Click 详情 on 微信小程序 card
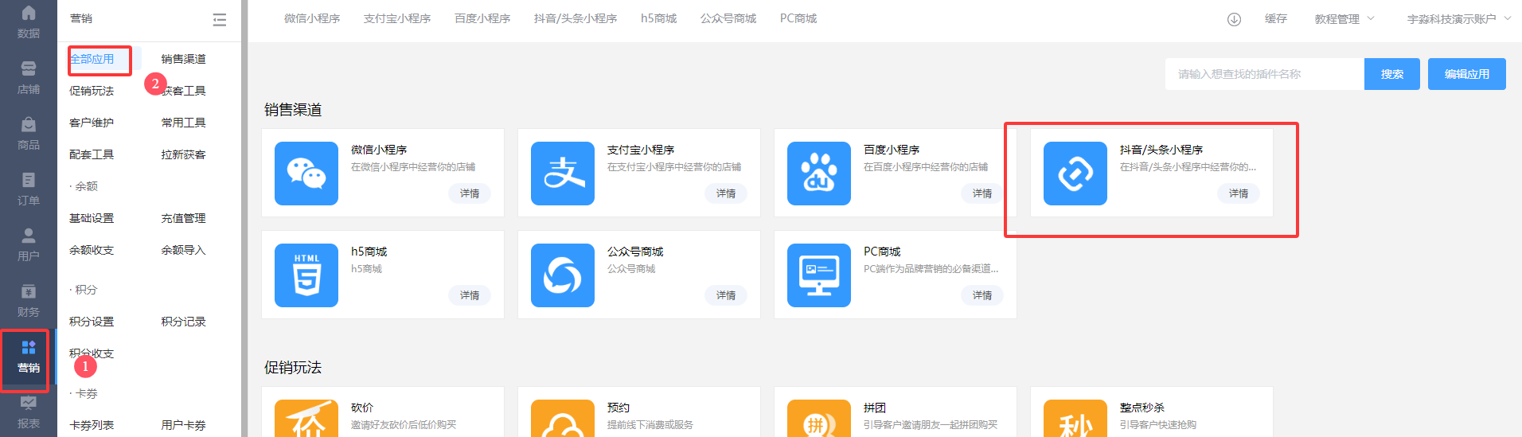1522x437 pixels. coord(470,193)
